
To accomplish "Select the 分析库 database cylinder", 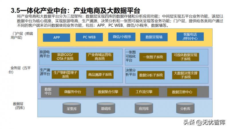I will (x=185, y=108).
